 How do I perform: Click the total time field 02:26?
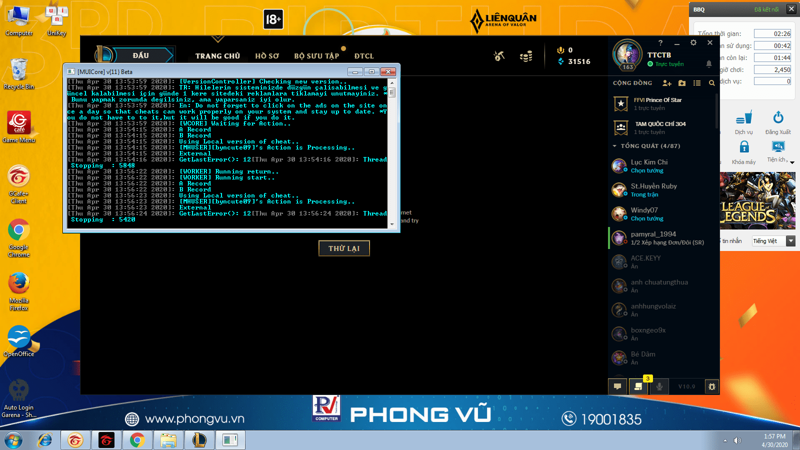(772, 33)
